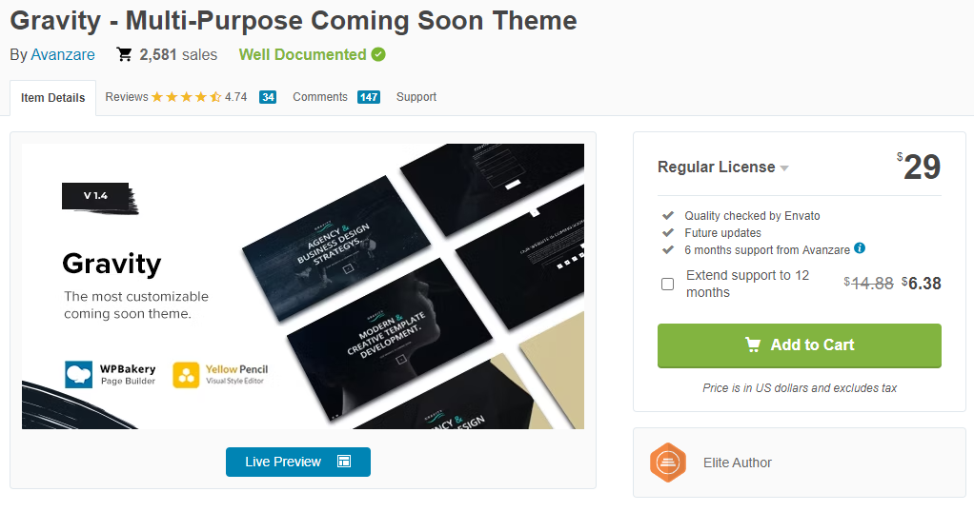Expand the Regular License dropdown arrow
Viewport: 974px width, 512px height.
point(784,168)
